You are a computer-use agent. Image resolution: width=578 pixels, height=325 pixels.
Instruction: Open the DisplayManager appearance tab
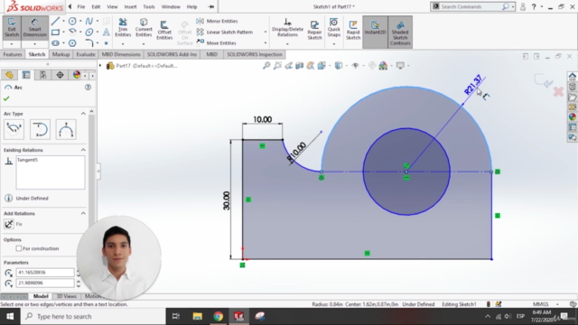77,75
